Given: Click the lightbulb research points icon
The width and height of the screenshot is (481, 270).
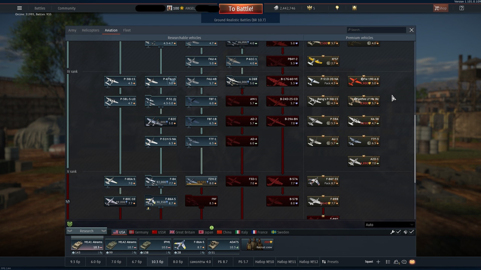Looking at the screenshot, I should (337, 8).
